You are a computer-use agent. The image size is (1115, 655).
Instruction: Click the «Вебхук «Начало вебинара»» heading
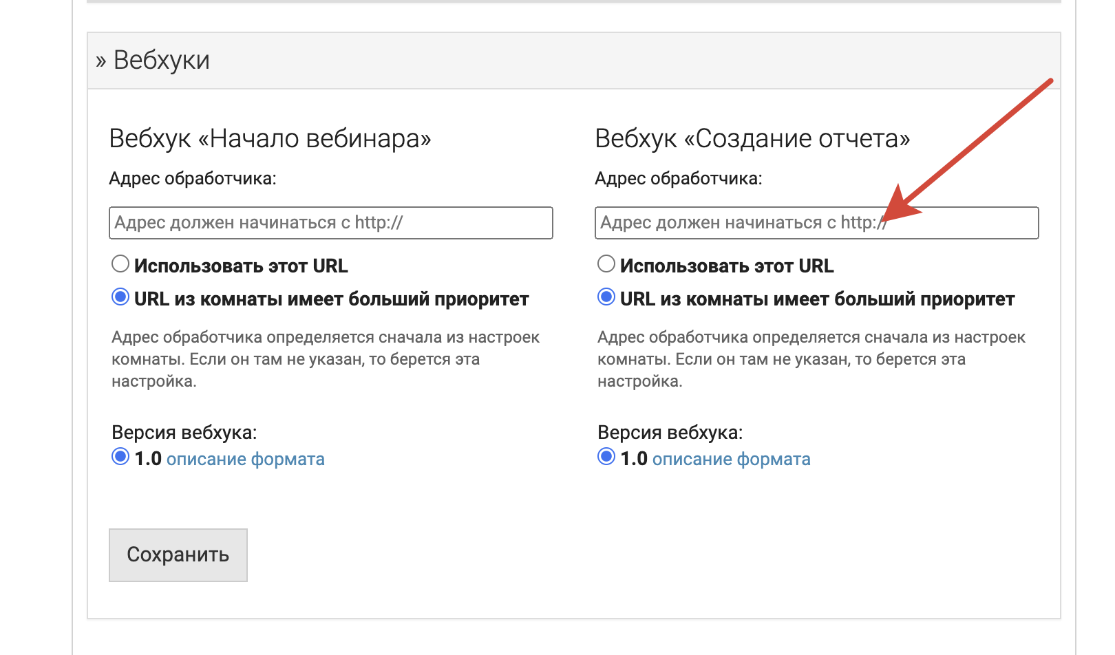270,139
